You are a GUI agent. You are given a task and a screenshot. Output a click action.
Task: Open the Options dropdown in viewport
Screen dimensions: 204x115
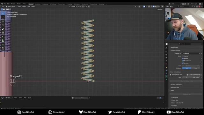coord(160,9)
